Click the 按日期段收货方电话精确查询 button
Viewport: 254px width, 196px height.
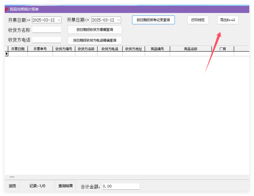tap(95, 41)
